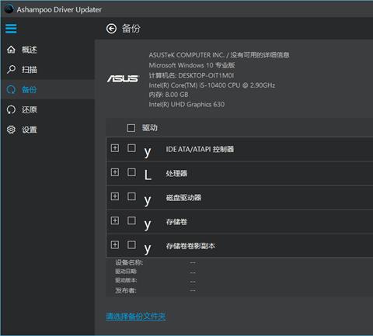Image resolution: width=373 pixels, height=336 pixels.
Task: Click the device icon for 磁盘驱动器
Action: pos(148,200)
